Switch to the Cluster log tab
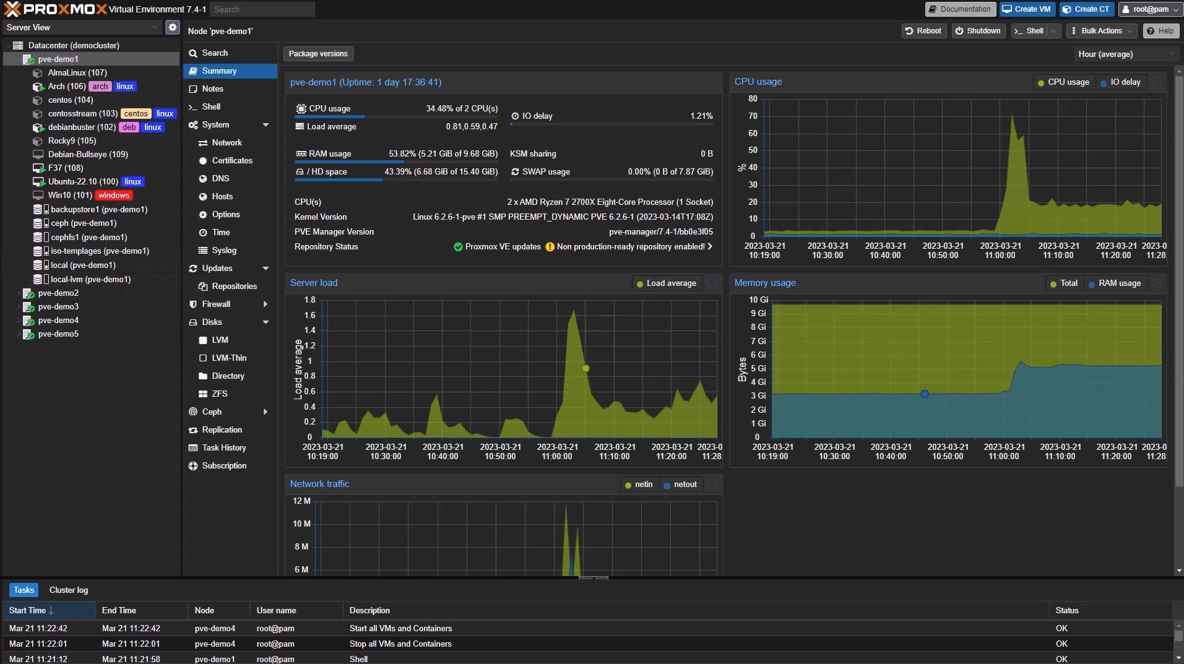Screen dimensions: 1184x664 click(x=69, y=590)
